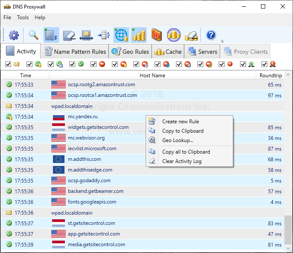Toggle the green check with coins filter checkbox
This screenshot has width=293, height=253.
click(29, 64)
